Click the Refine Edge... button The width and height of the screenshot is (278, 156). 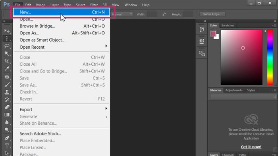coord(212,14)
